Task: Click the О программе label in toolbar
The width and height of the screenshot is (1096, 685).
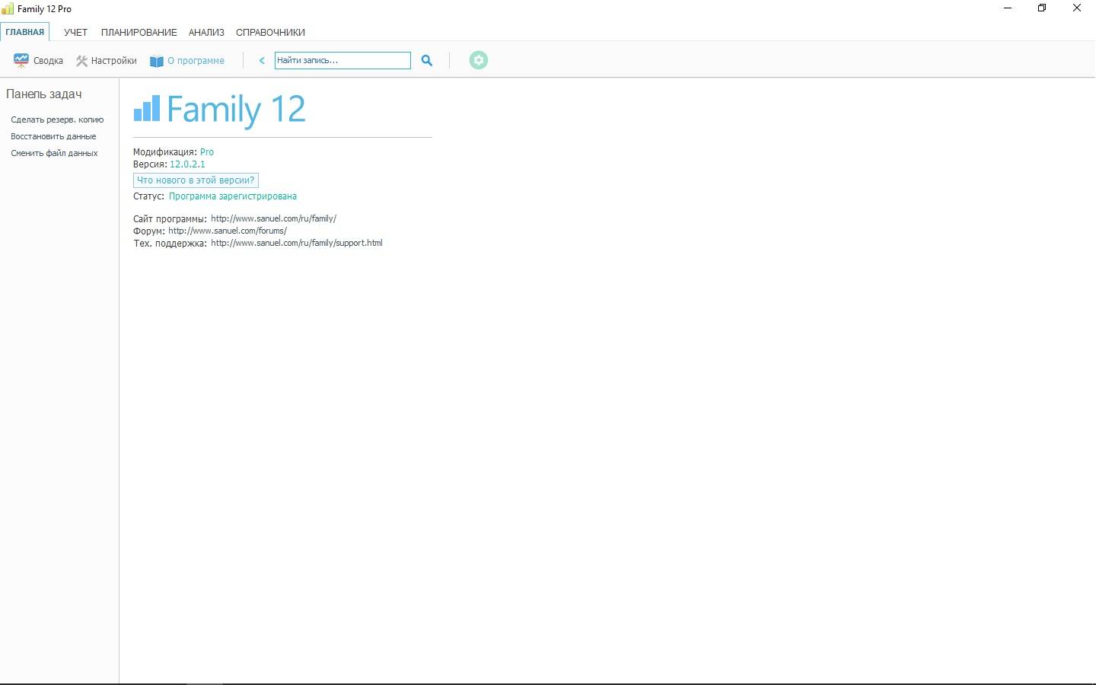Action: [x=196, y=61]
